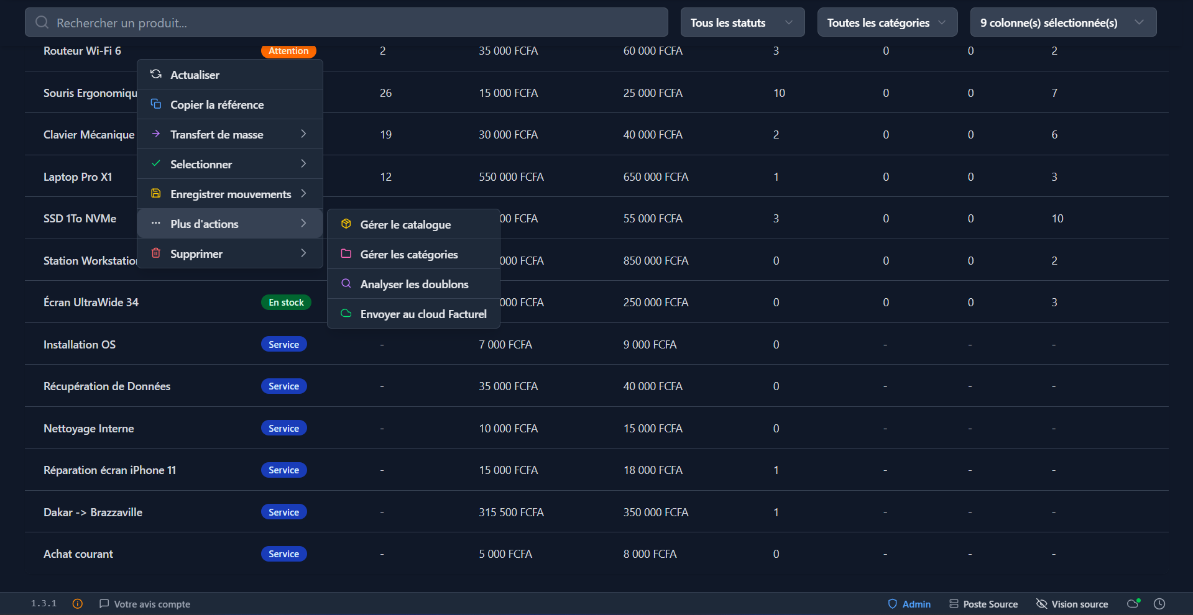1193x615 pixels.
Task: Click the refresh icon beside Actualiser
Action: [x=156, y=75]
